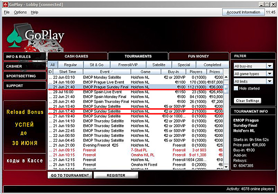Select the EMOP Monday Satellite row
Screen dimensions: 278x194
pos(136,78)
